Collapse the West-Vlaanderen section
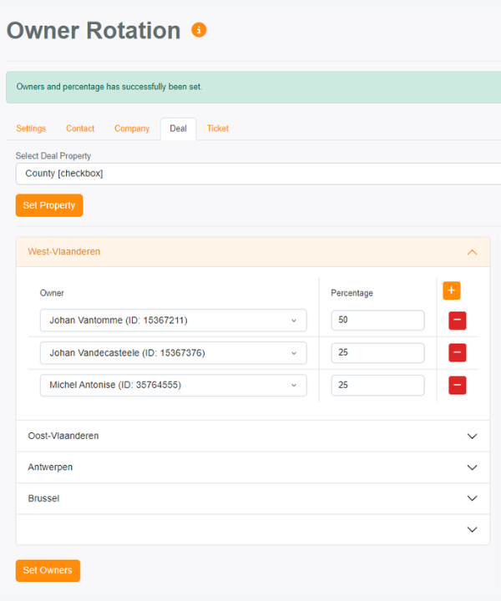The height and width of the screenshot is (601, 501). pyautogui.click(x=472, y=252)
